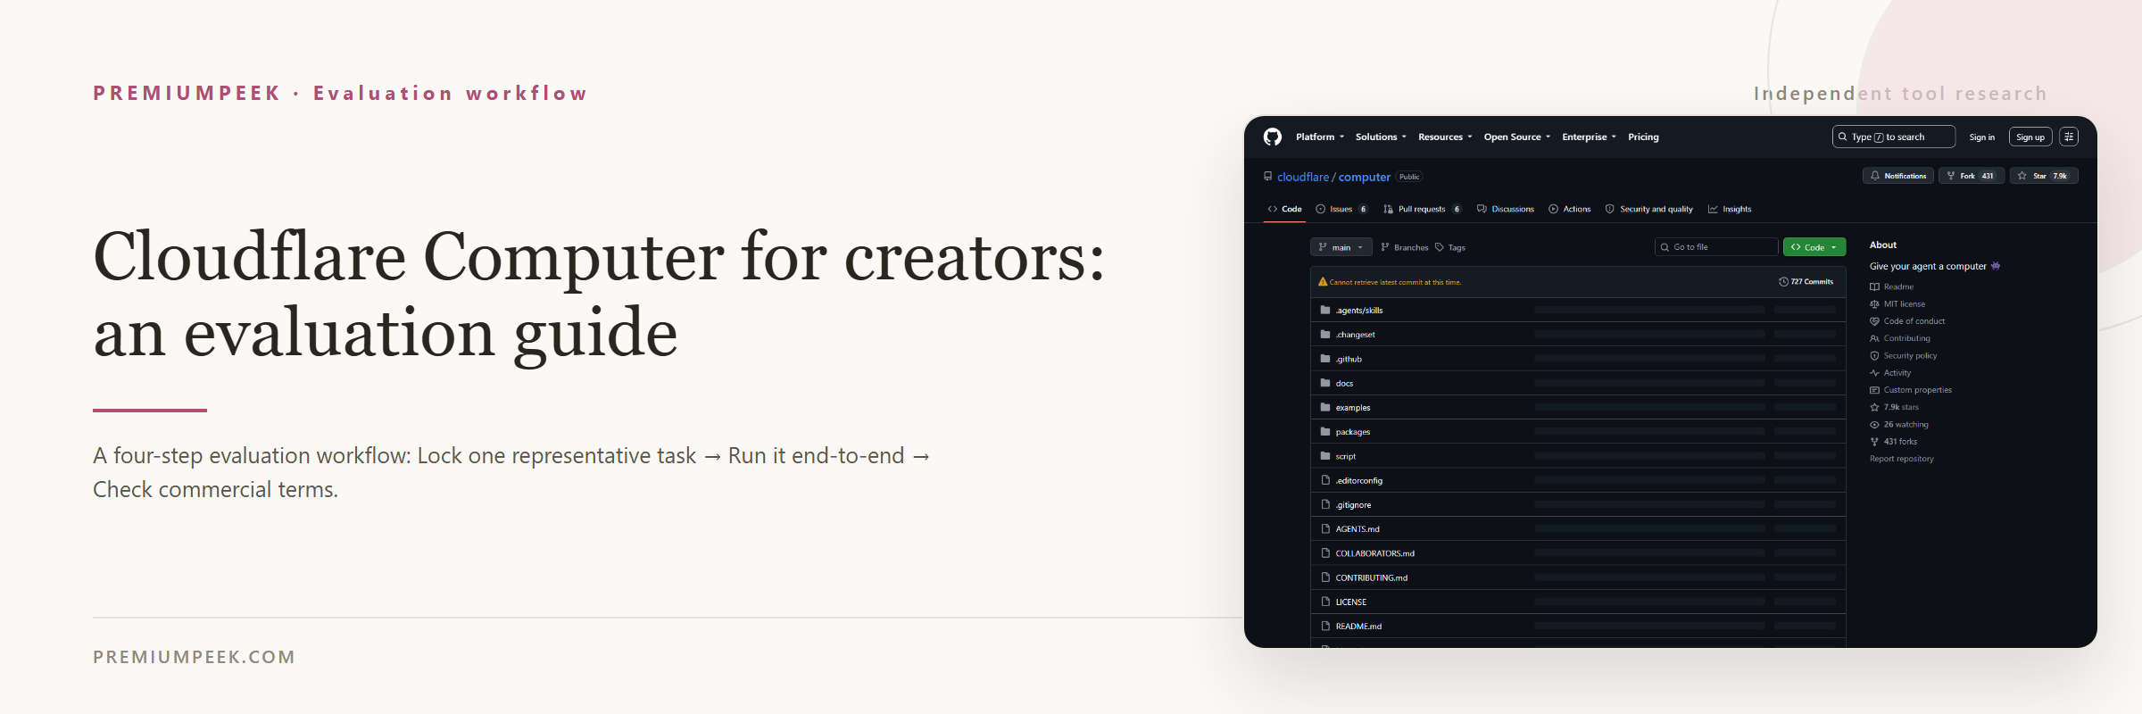Star the repository with the Star 7.9k button

(2044, 176)
